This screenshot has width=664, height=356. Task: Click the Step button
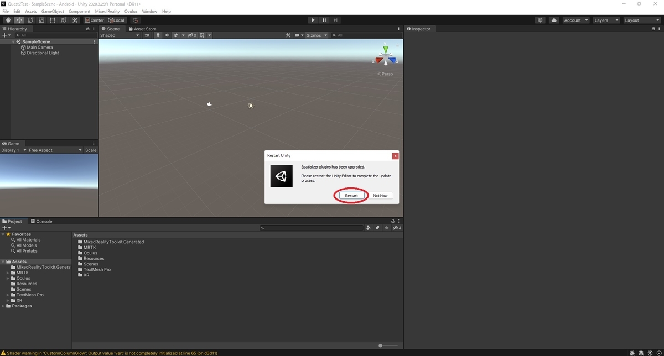[x=335, y=20]
